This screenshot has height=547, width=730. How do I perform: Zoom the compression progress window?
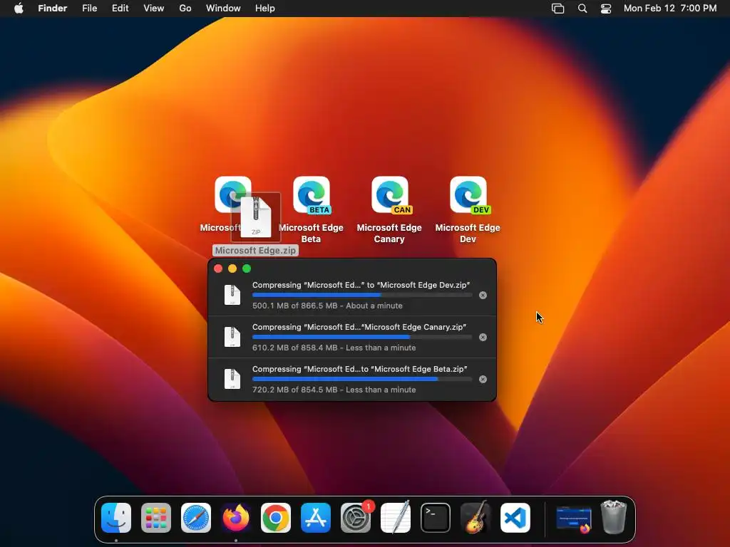point(247,269)
